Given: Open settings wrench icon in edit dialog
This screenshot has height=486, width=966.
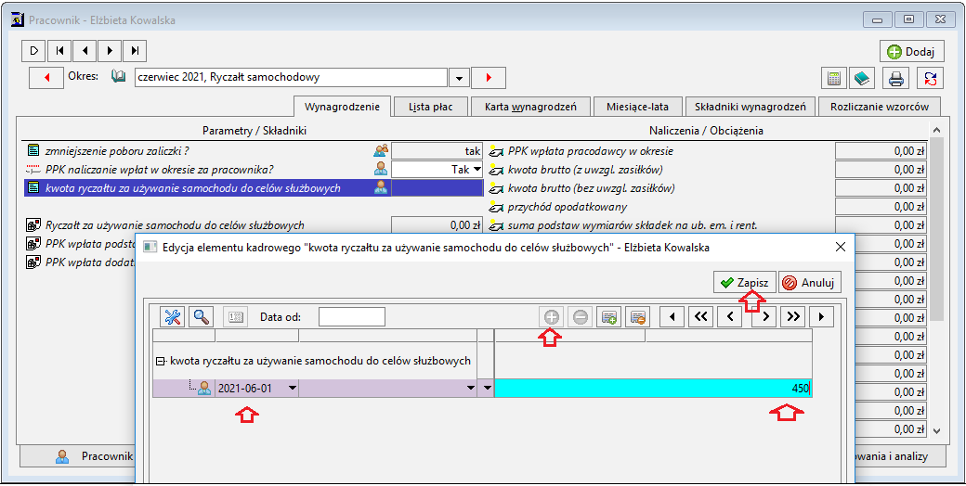Looking at the screenshot, I should (172, 317).
